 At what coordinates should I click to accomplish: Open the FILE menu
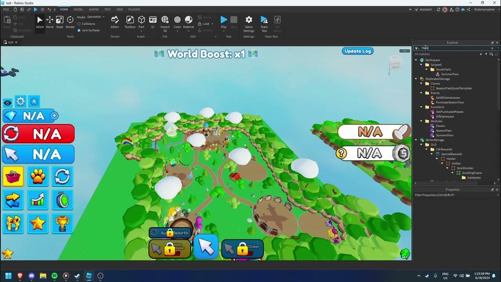(6, 9)
